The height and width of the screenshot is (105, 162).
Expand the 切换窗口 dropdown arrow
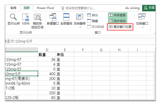[x=143, y=27]
